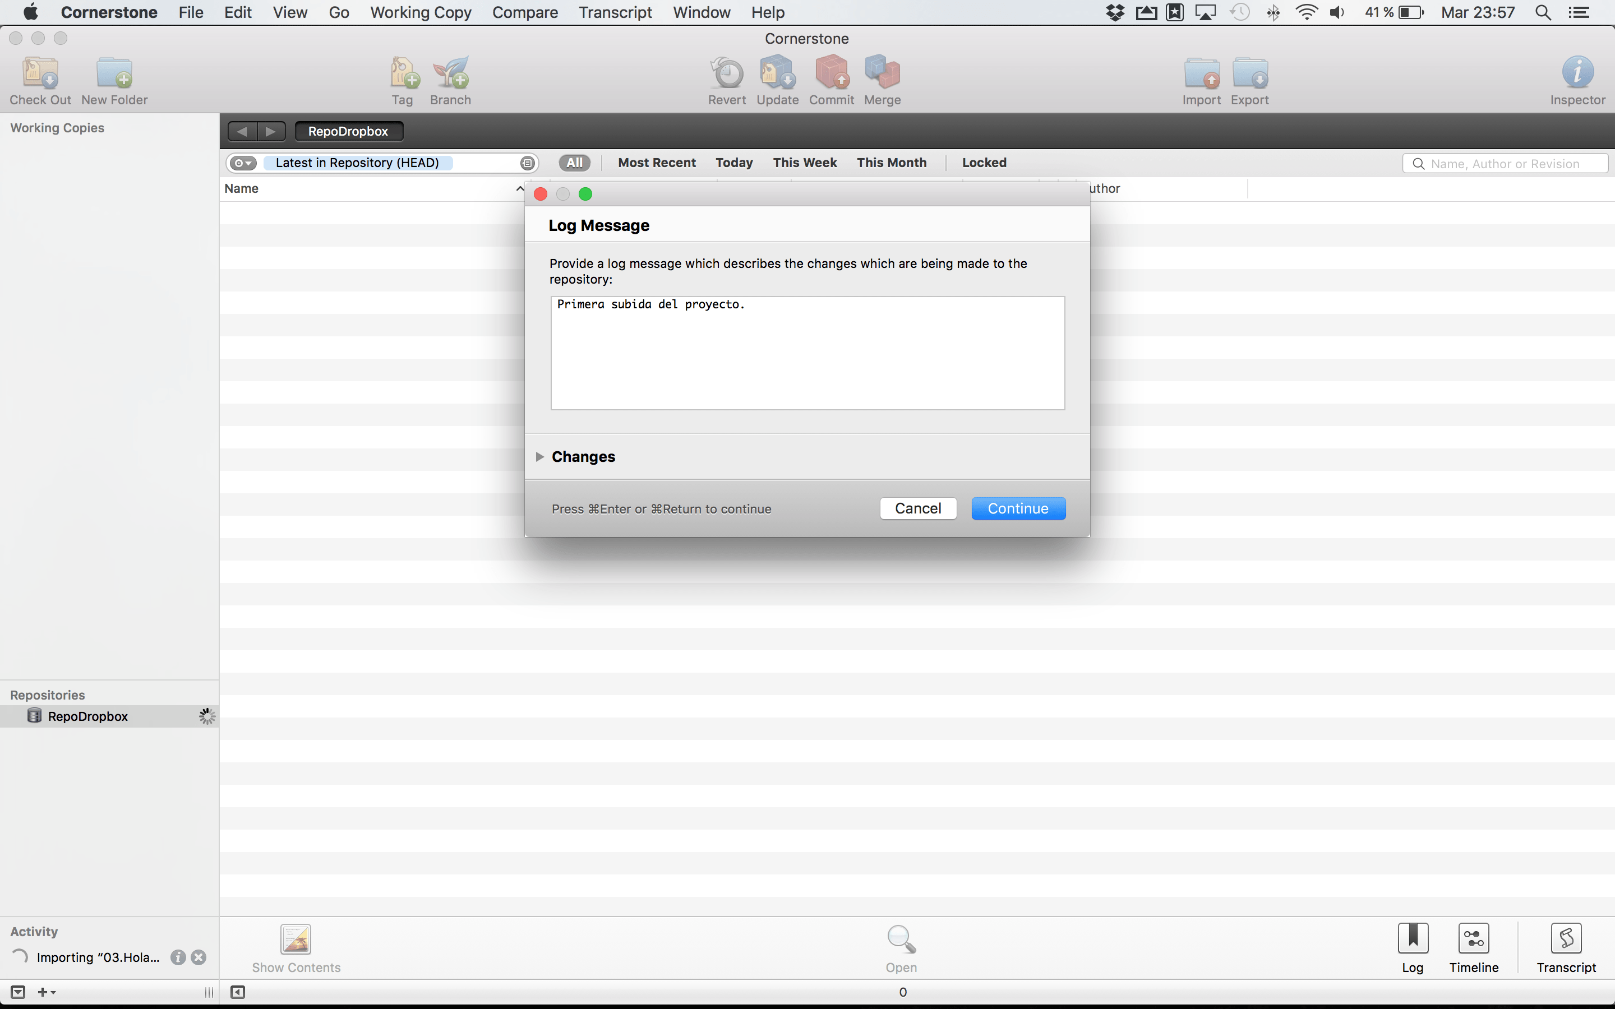Open the Compare menu
The image size is (1615, 1009).
coord(524,13)
